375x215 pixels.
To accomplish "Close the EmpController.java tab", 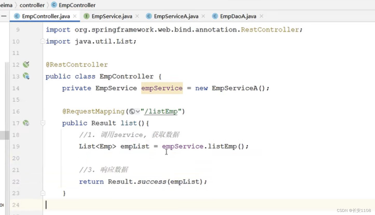I will [x=75, y=16].
